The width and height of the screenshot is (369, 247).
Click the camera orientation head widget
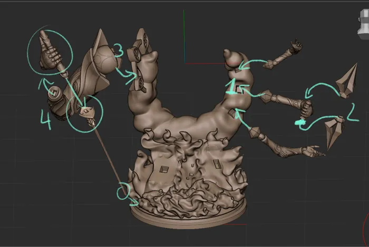[x=363, y=23]
